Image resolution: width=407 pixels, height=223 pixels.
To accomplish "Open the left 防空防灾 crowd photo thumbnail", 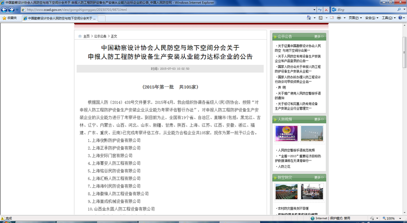I will pyautogui.click(x=286, y=192).
